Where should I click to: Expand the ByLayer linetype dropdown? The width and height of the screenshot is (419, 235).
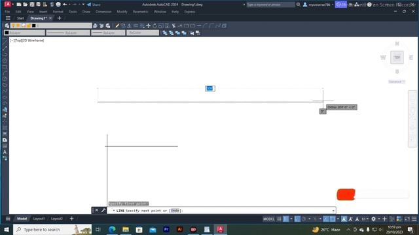68,33
